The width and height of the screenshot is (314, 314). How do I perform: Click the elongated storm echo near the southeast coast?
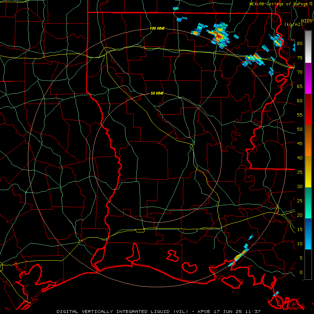click(x=239, y=255)
